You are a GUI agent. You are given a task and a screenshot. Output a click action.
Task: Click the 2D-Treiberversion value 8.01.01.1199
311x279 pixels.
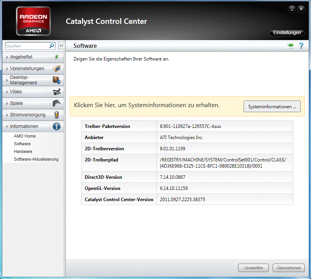point(172,148)
